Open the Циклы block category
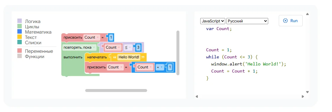The image size is (332, 112). click(32, 27)
